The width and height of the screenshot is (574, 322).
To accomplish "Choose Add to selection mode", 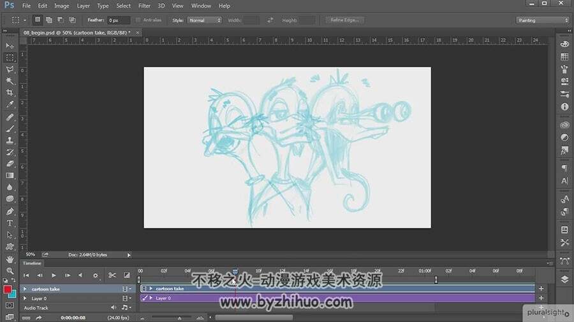I will pyautogui.click(x=48, y=20).
